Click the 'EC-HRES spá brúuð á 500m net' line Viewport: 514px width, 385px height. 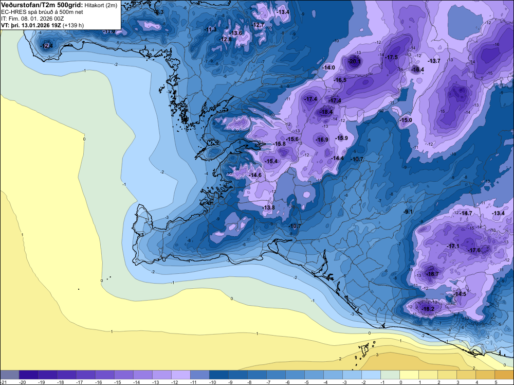click(x=42, y=12)
